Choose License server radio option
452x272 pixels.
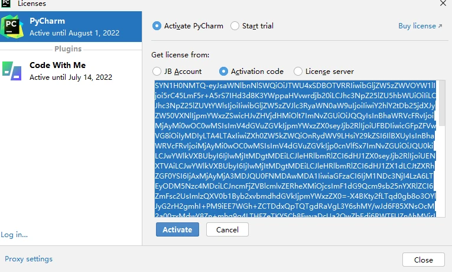(298, 72)
